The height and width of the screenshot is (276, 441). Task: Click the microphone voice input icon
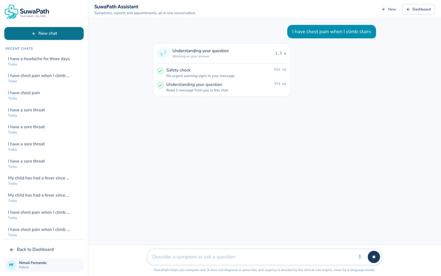(359, 257)
